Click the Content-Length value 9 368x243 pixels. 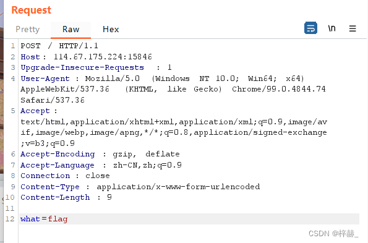tap(109, 197)
